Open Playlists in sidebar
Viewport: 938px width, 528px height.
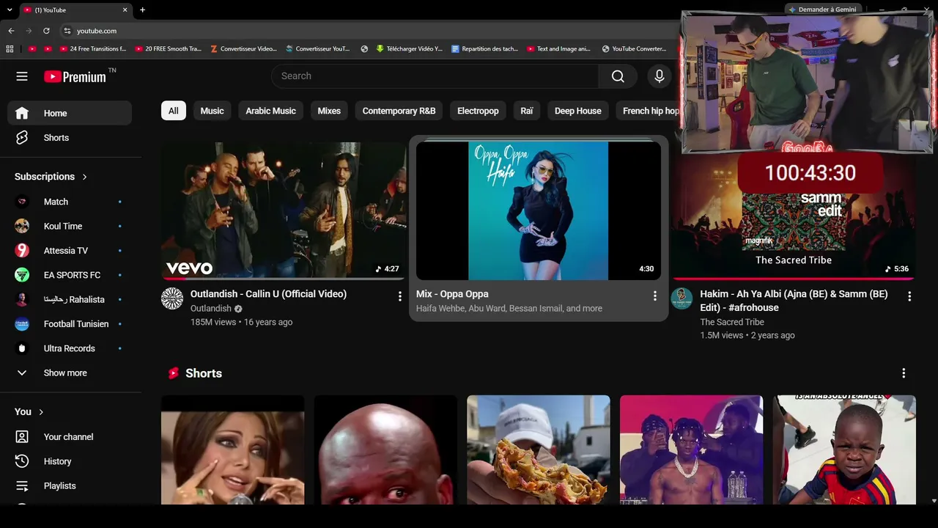pyautogui.click(x=70, y=485)
